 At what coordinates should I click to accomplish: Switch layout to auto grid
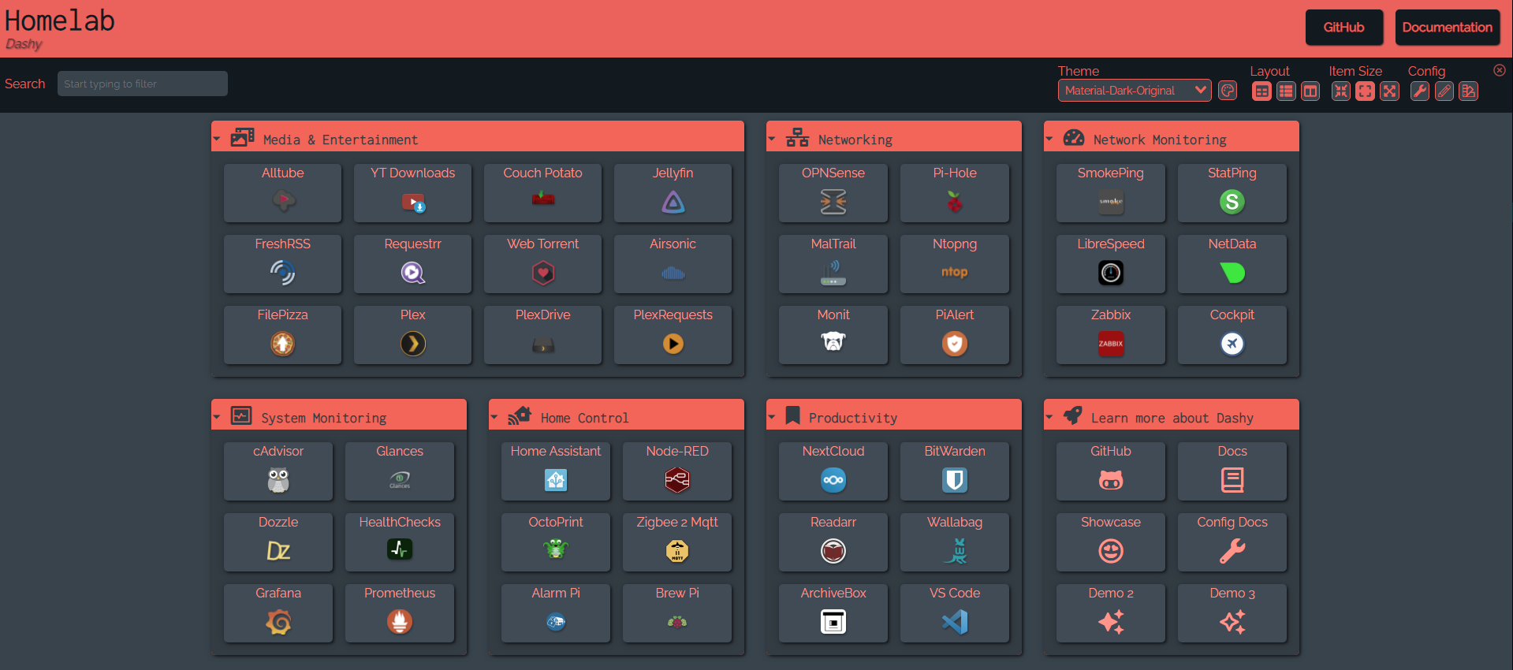[x=1262, y=91]
